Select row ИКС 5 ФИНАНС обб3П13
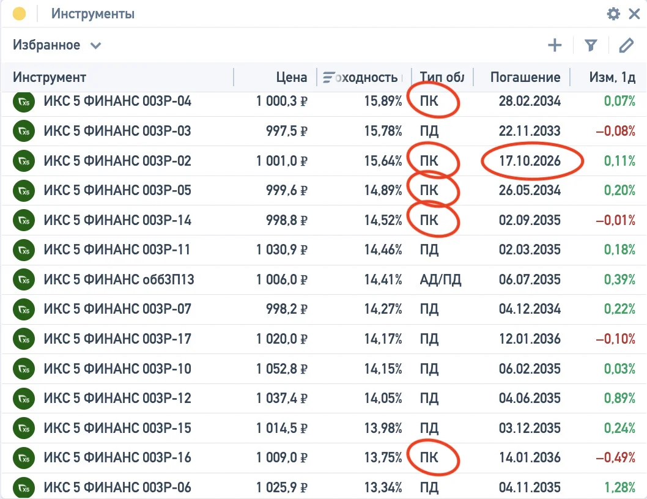This screenshot has width=647, height=499. (x=323, y=279)
